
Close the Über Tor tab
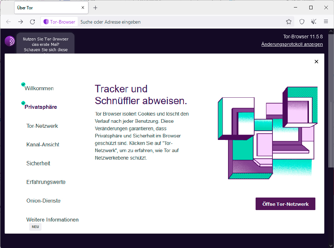click(x=83, y=8)
